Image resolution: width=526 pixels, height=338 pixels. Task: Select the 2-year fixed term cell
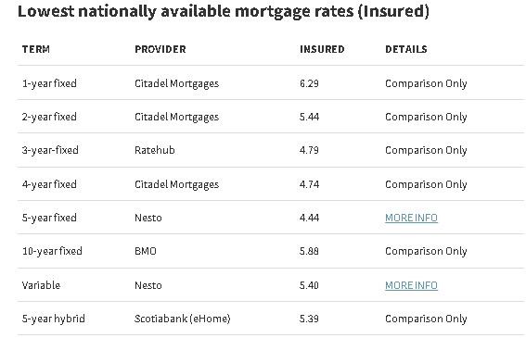[49, 117]
